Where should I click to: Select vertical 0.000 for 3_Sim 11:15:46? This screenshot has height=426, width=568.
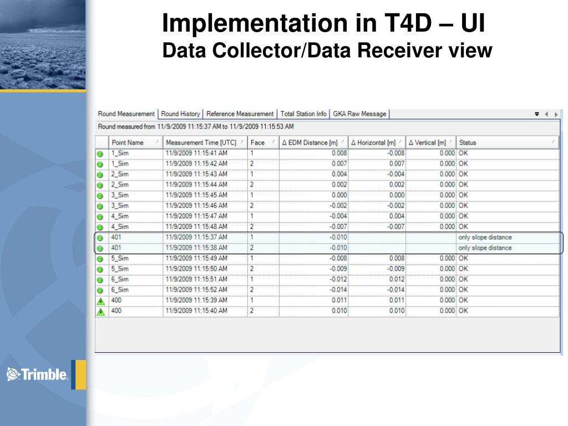click(448, 206)
